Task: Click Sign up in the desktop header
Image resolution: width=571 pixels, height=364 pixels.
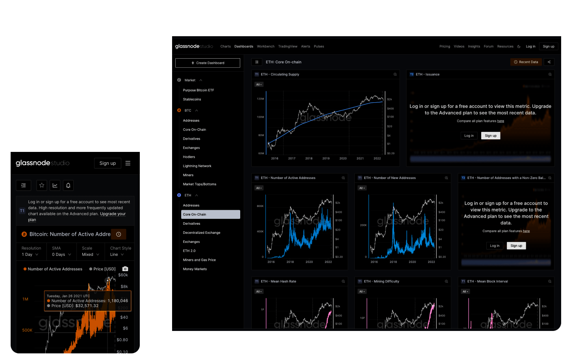Action: (x=549, y=46)
